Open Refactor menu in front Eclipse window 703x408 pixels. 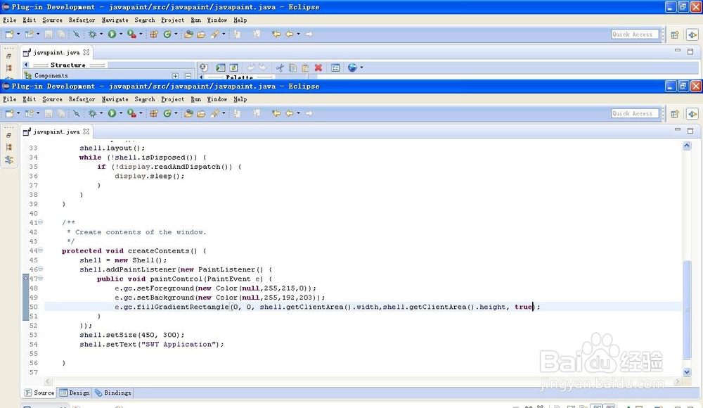pyautogui.click(x=82, y=99)
